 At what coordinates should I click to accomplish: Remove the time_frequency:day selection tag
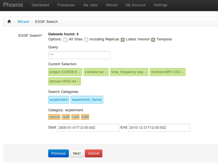pyautogui.click(x=146, y=72)
